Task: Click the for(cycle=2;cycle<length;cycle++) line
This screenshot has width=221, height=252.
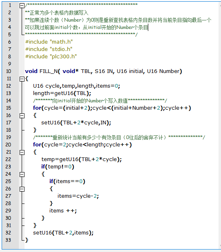Action: pos(83,145)
